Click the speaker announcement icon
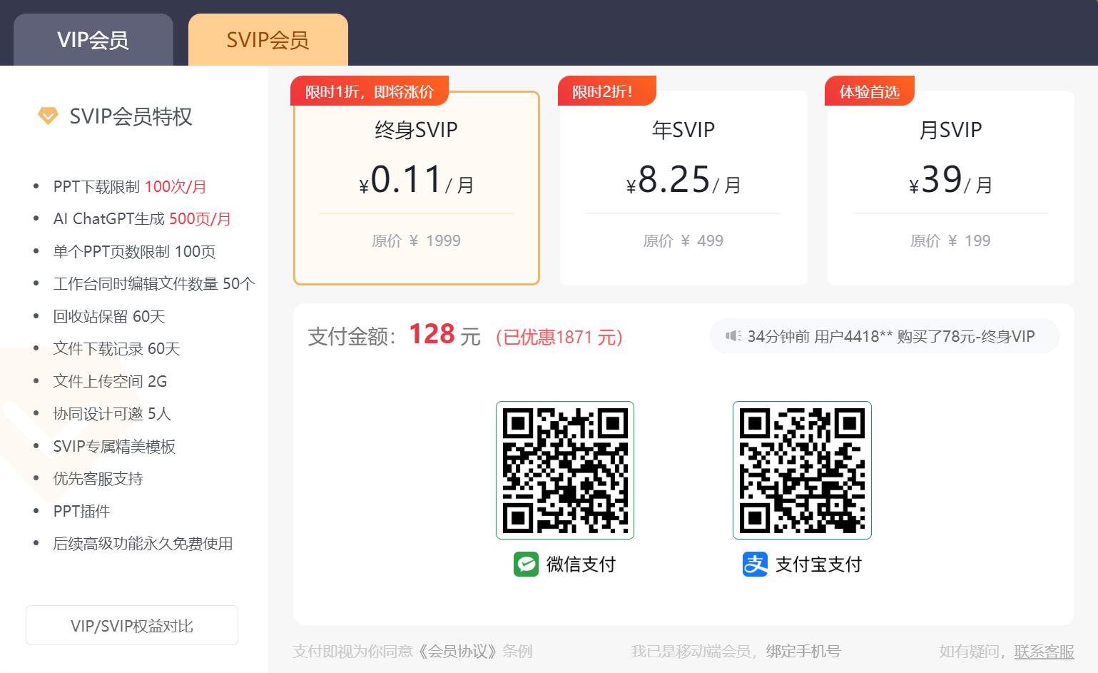 click(x=733, y=336)
